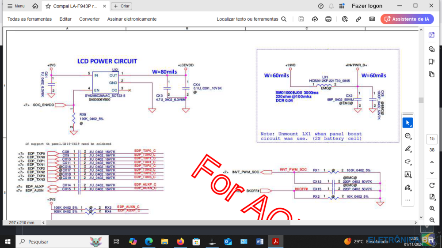Copy the share link icon
442x248 pixels.
(358, 19)
